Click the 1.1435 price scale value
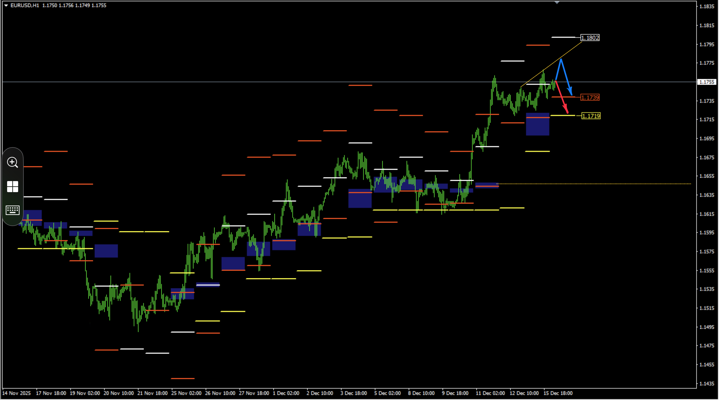719x400 pixels. pyautogui.click(x=707, y=383)
